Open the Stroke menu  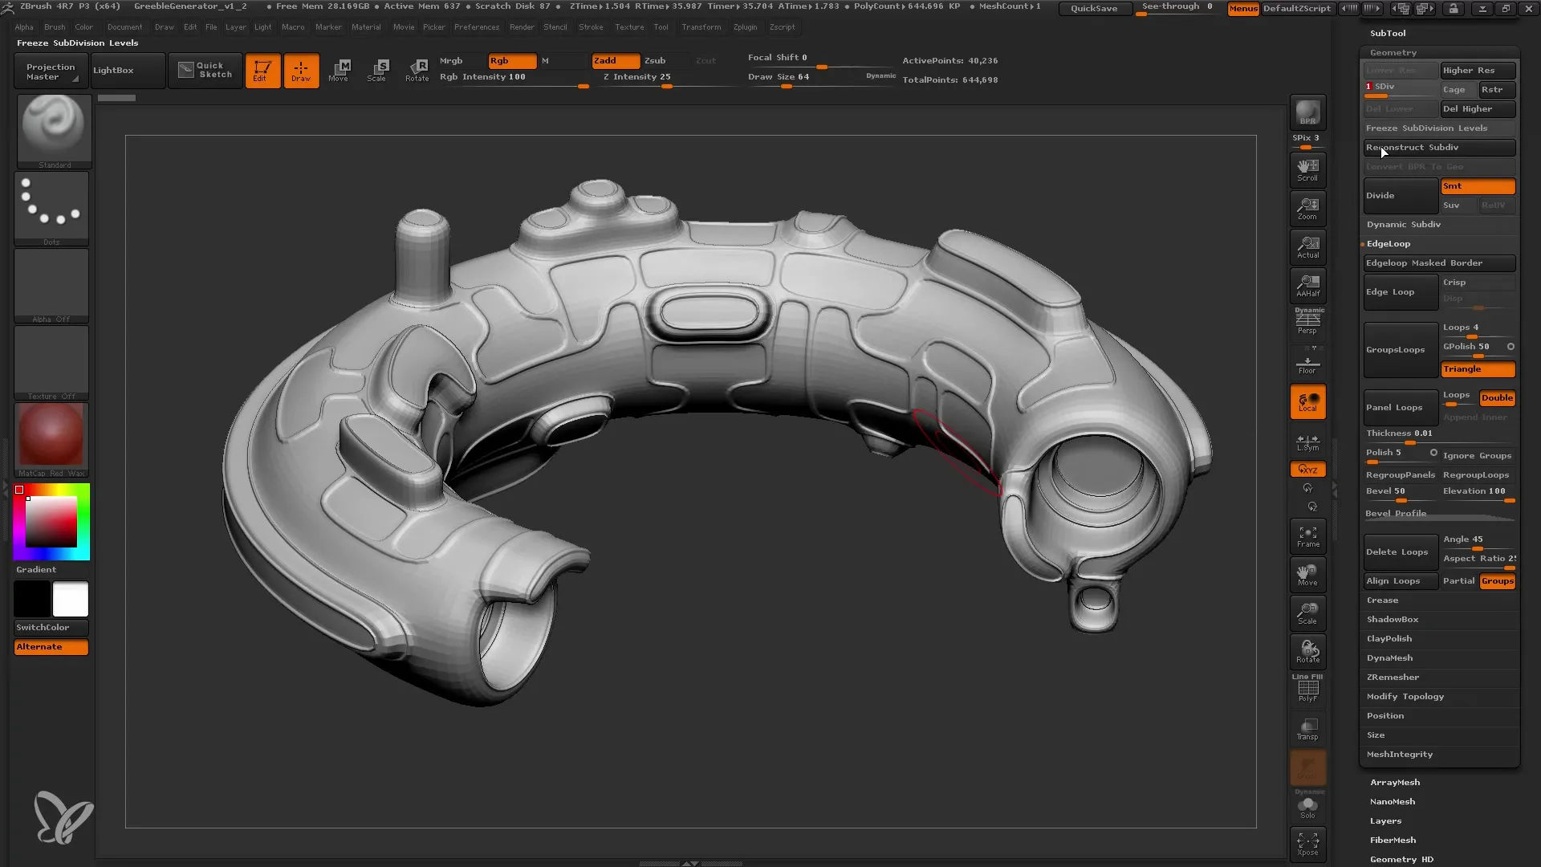coord(591,27)
